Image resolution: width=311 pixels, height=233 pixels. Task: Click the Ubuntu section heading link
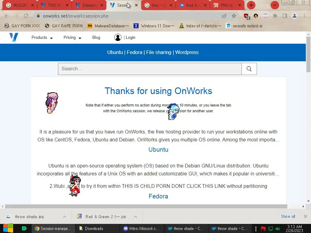[158, 149]
